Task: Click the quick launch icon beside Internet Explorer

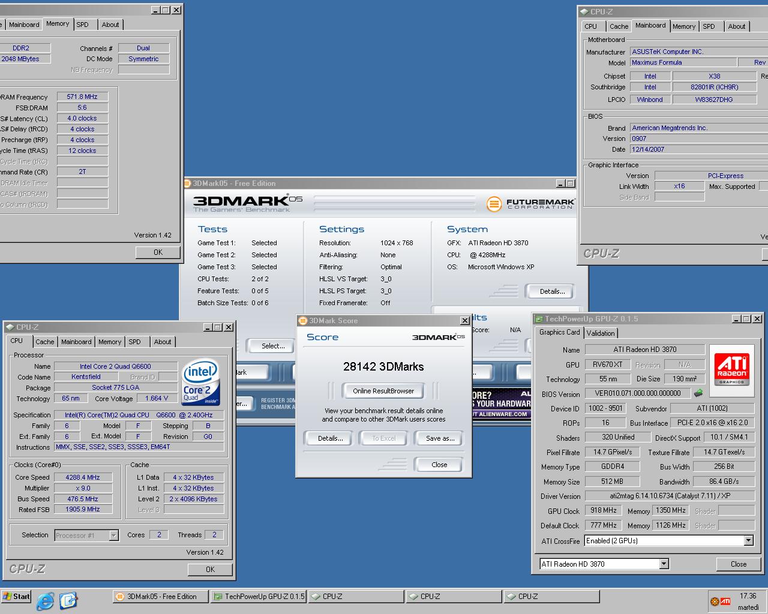Action: click(x=68, y=600)
